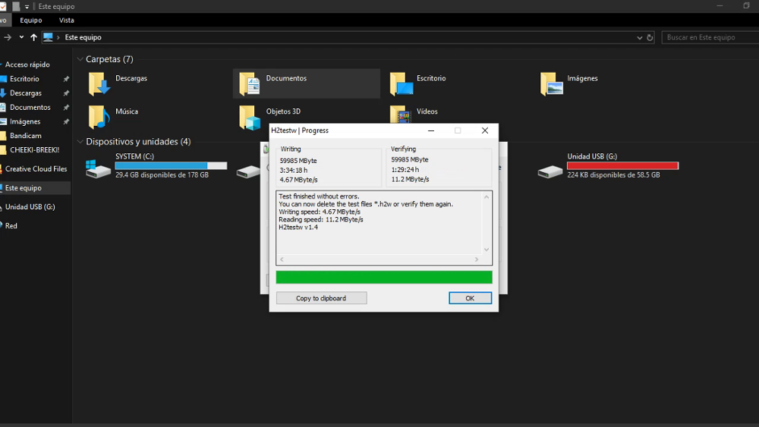The height and width of the screenshot is (427, 759).
Task: Select the Unidad USB (G:) drive icon
Action: pos(550,171)
